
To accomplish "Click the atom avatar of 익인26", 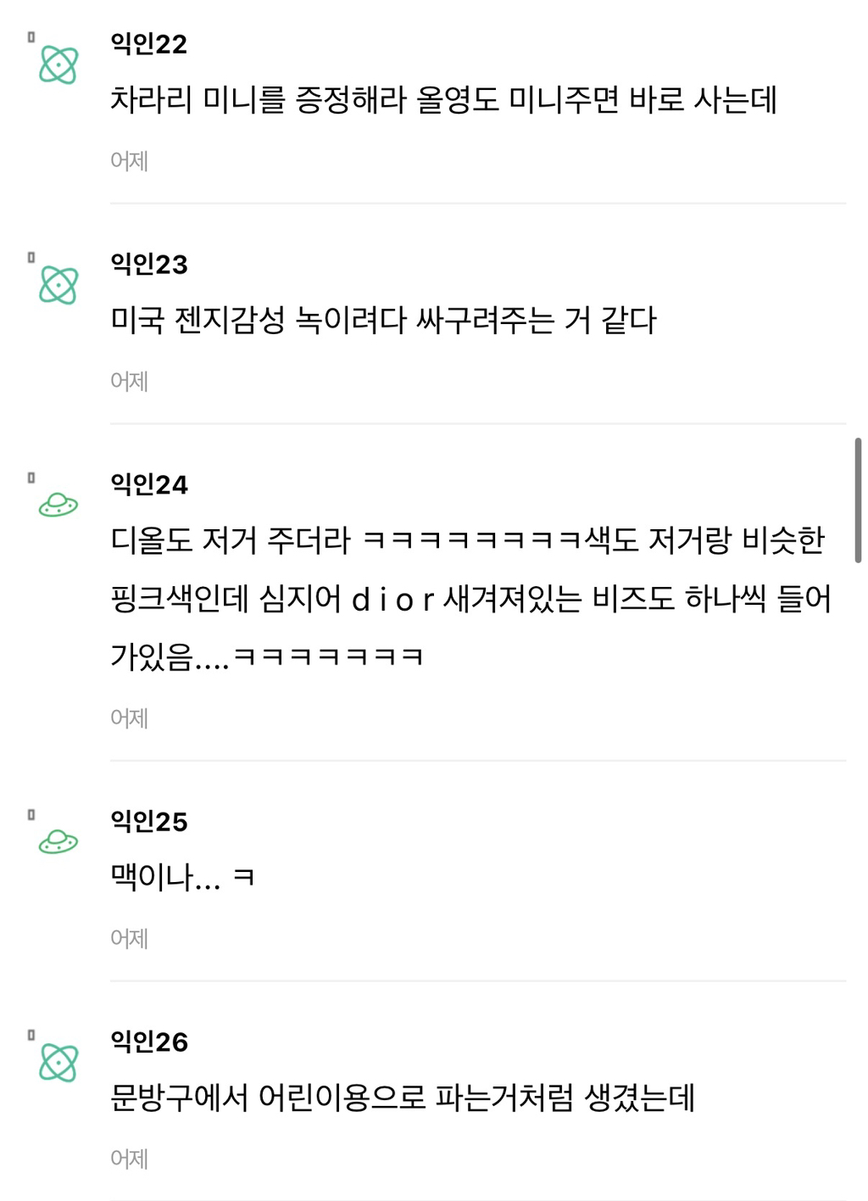I will click(58, 1063).
